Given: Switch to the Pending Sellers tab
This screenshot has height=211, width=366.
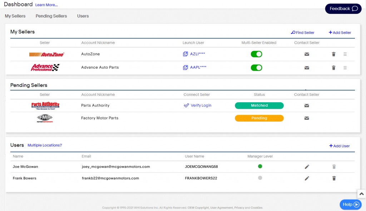Looking at the screenshot, I should [51, 16].
